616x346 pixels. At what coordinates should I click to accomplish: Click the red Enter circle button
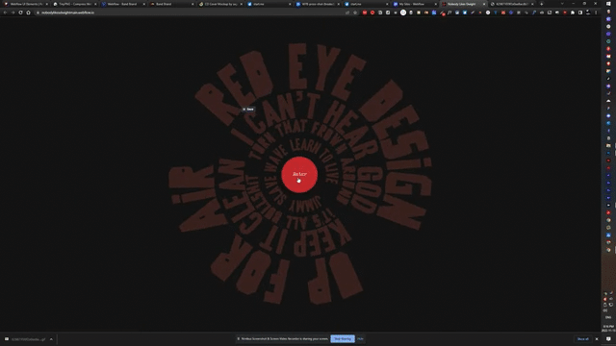(299, 175)
